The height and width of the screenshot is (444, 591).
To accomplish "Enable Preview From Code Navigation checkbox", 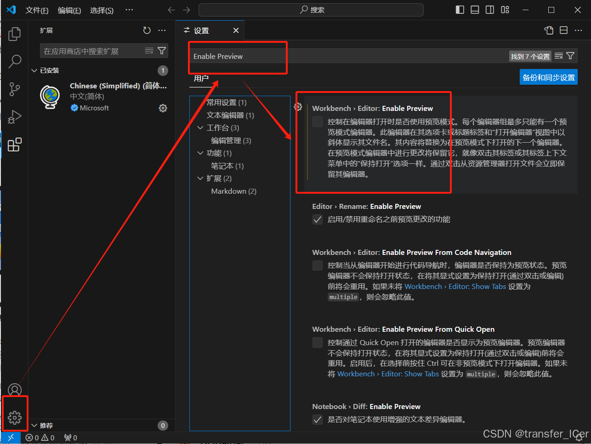I will click(318, 265).
